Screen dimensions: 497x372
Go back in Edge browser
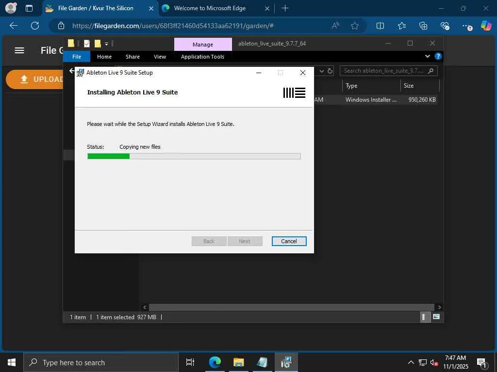(14, 26)
